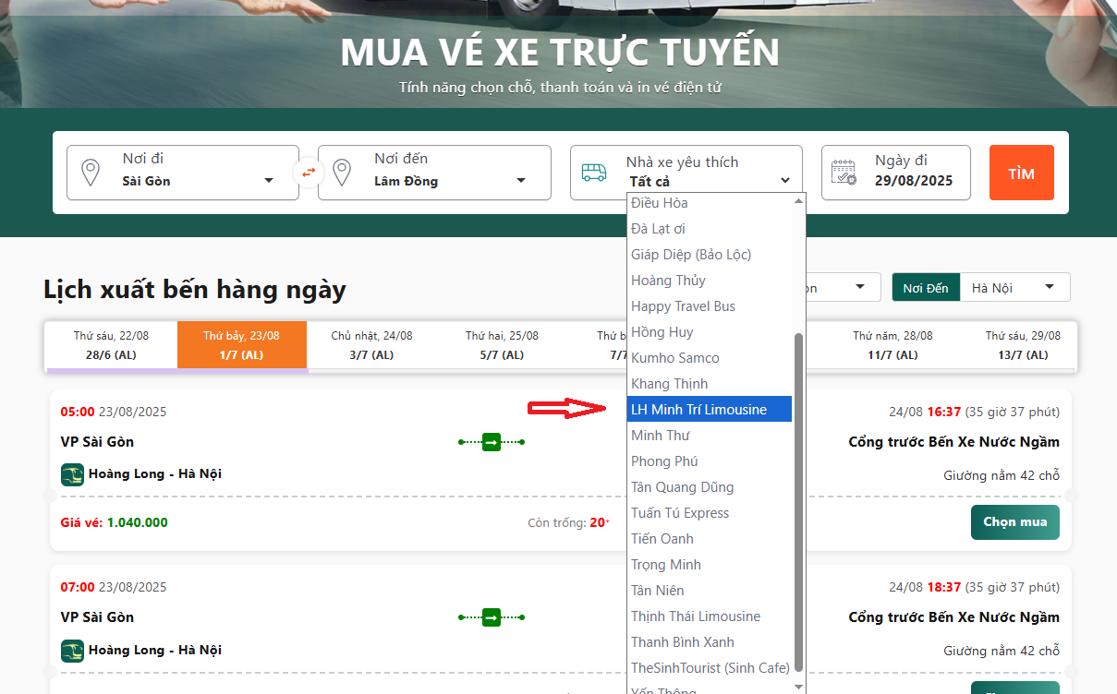Image resolution: width=1117 pixels, height=694 pixels.
Task: Click Hoàng Long - Hà Nội in the 05:00 trip
Action: (x=155, y=473)
